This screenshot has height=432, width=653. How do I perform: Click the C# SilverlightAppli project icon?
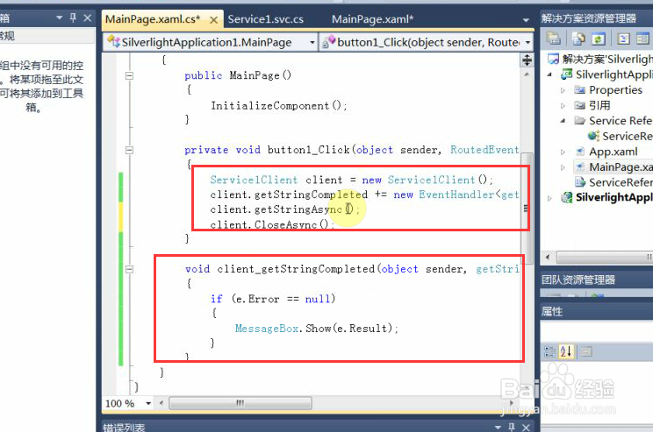point(566,74)
